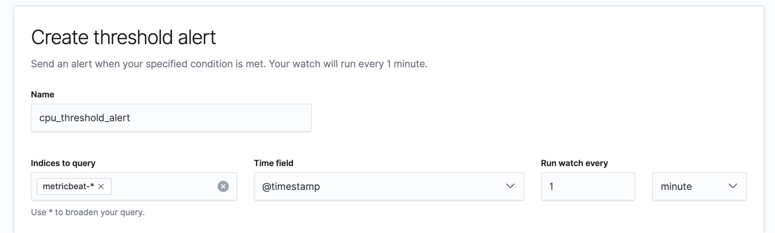Click the chevron beside minute
Viewport: 775px width, 233px height.
(734, 186)
